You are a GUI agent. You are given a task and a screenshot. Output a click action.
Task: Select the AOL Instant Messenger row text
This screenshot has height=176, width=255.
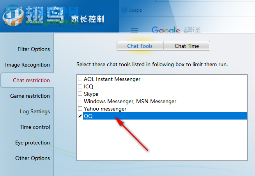pyautogui.click(x=112, y=79)
